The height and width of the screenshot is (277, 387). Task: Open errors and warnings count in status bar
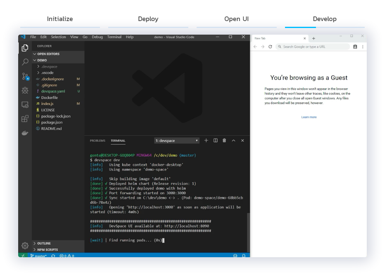pos(67,256)
